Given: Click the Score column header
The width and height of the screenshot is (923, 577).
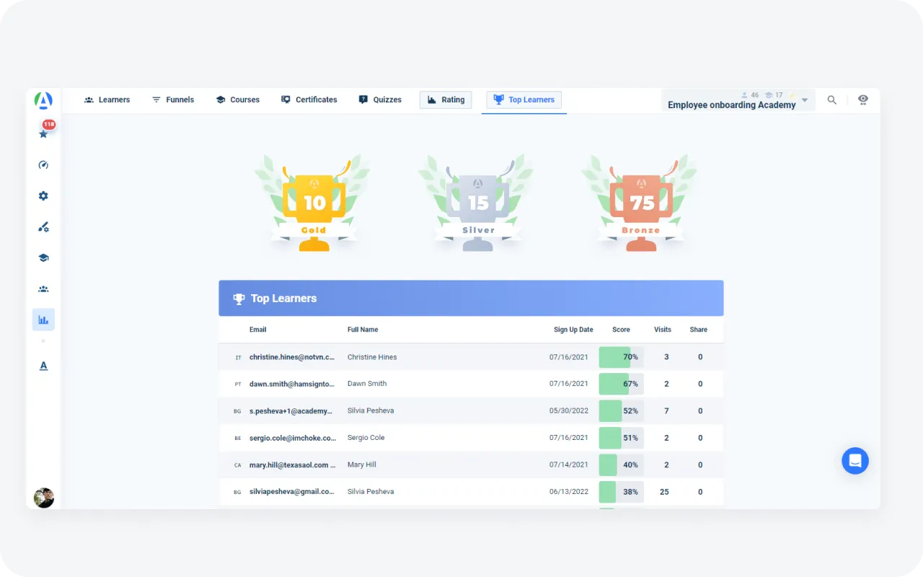Looking at the screenshot, I should 621,330.
